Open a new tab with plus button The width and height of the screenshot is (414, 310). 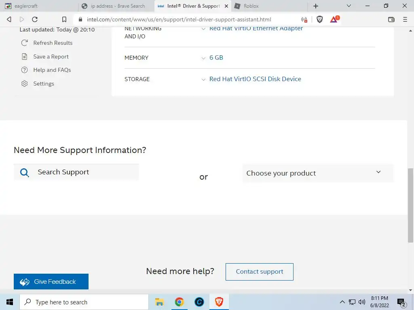click(x=316, y=6)
